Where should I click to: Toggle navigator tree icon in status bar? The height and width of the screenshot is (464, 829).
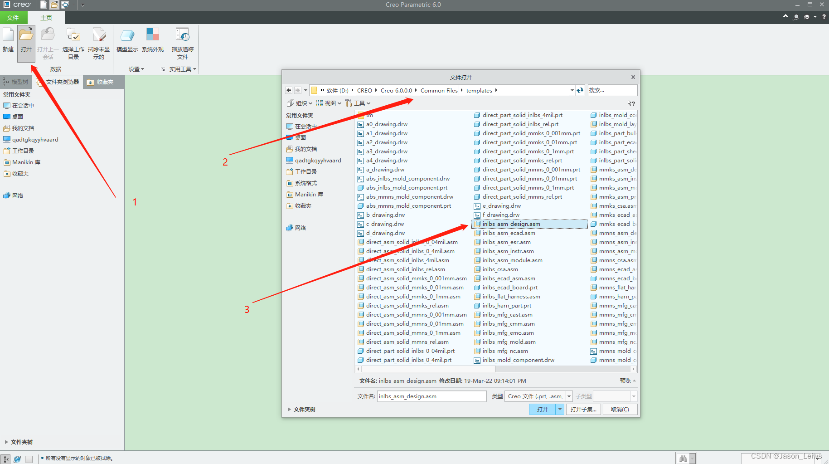click(x=6, y=459)
